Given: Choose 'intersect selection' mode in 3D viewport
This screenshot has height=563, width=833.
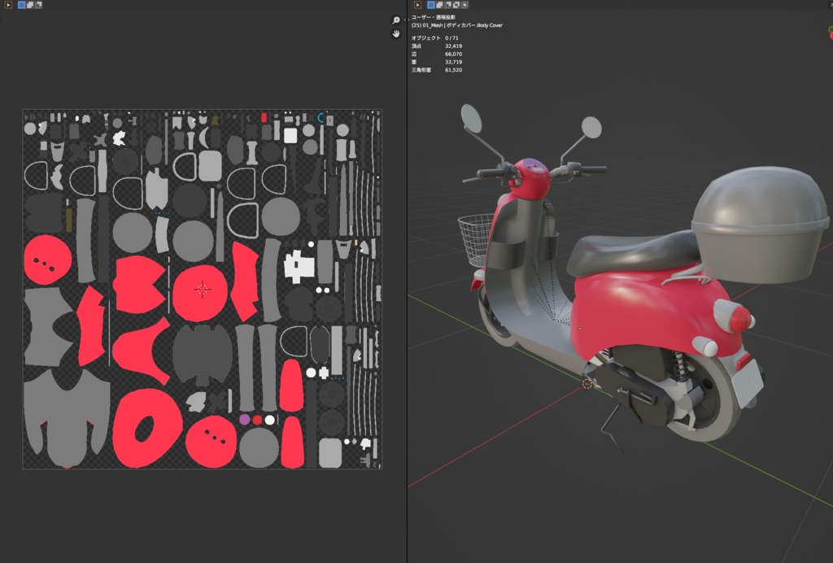Looking at the screenshot, I should (x=464, y=5).
